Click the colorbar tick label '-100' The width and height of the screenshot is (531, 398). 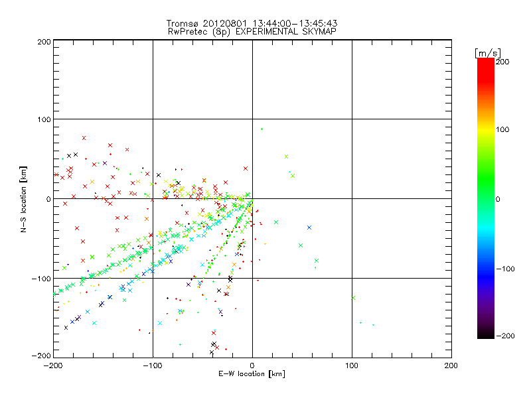pos(505,269)
